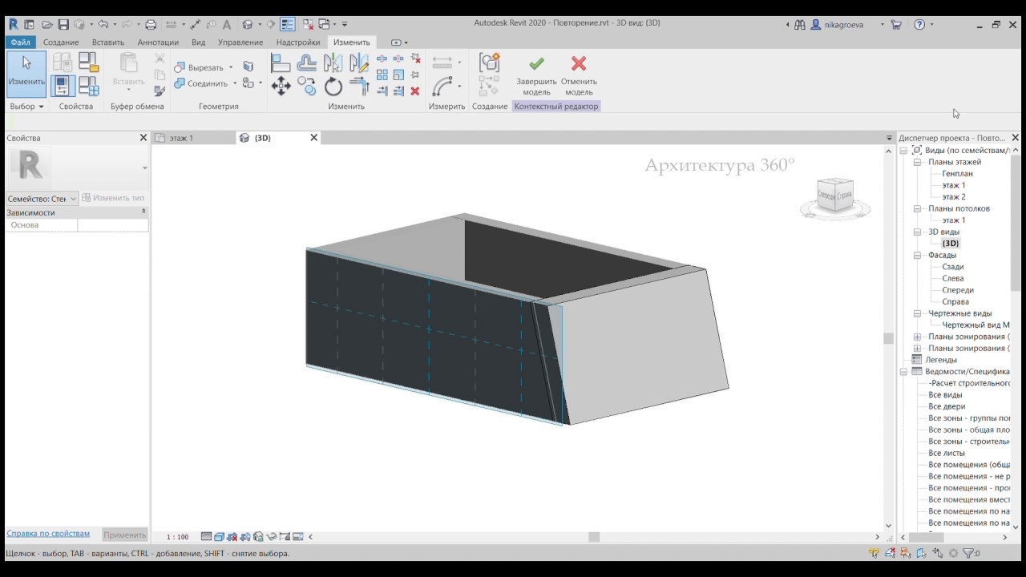1026x577 pixels.
Task: Toggle Select Links icon in status bar
Action: 874,553
